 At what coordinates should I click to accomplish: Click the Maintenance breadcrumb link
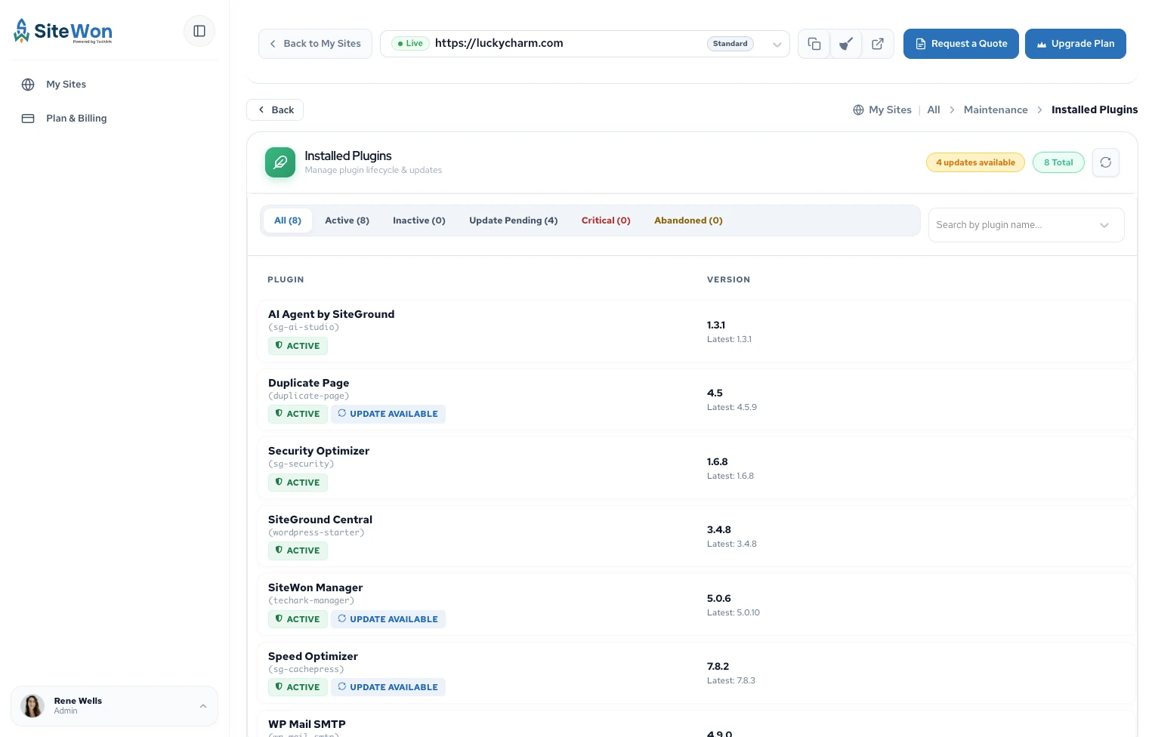point(996,110)
